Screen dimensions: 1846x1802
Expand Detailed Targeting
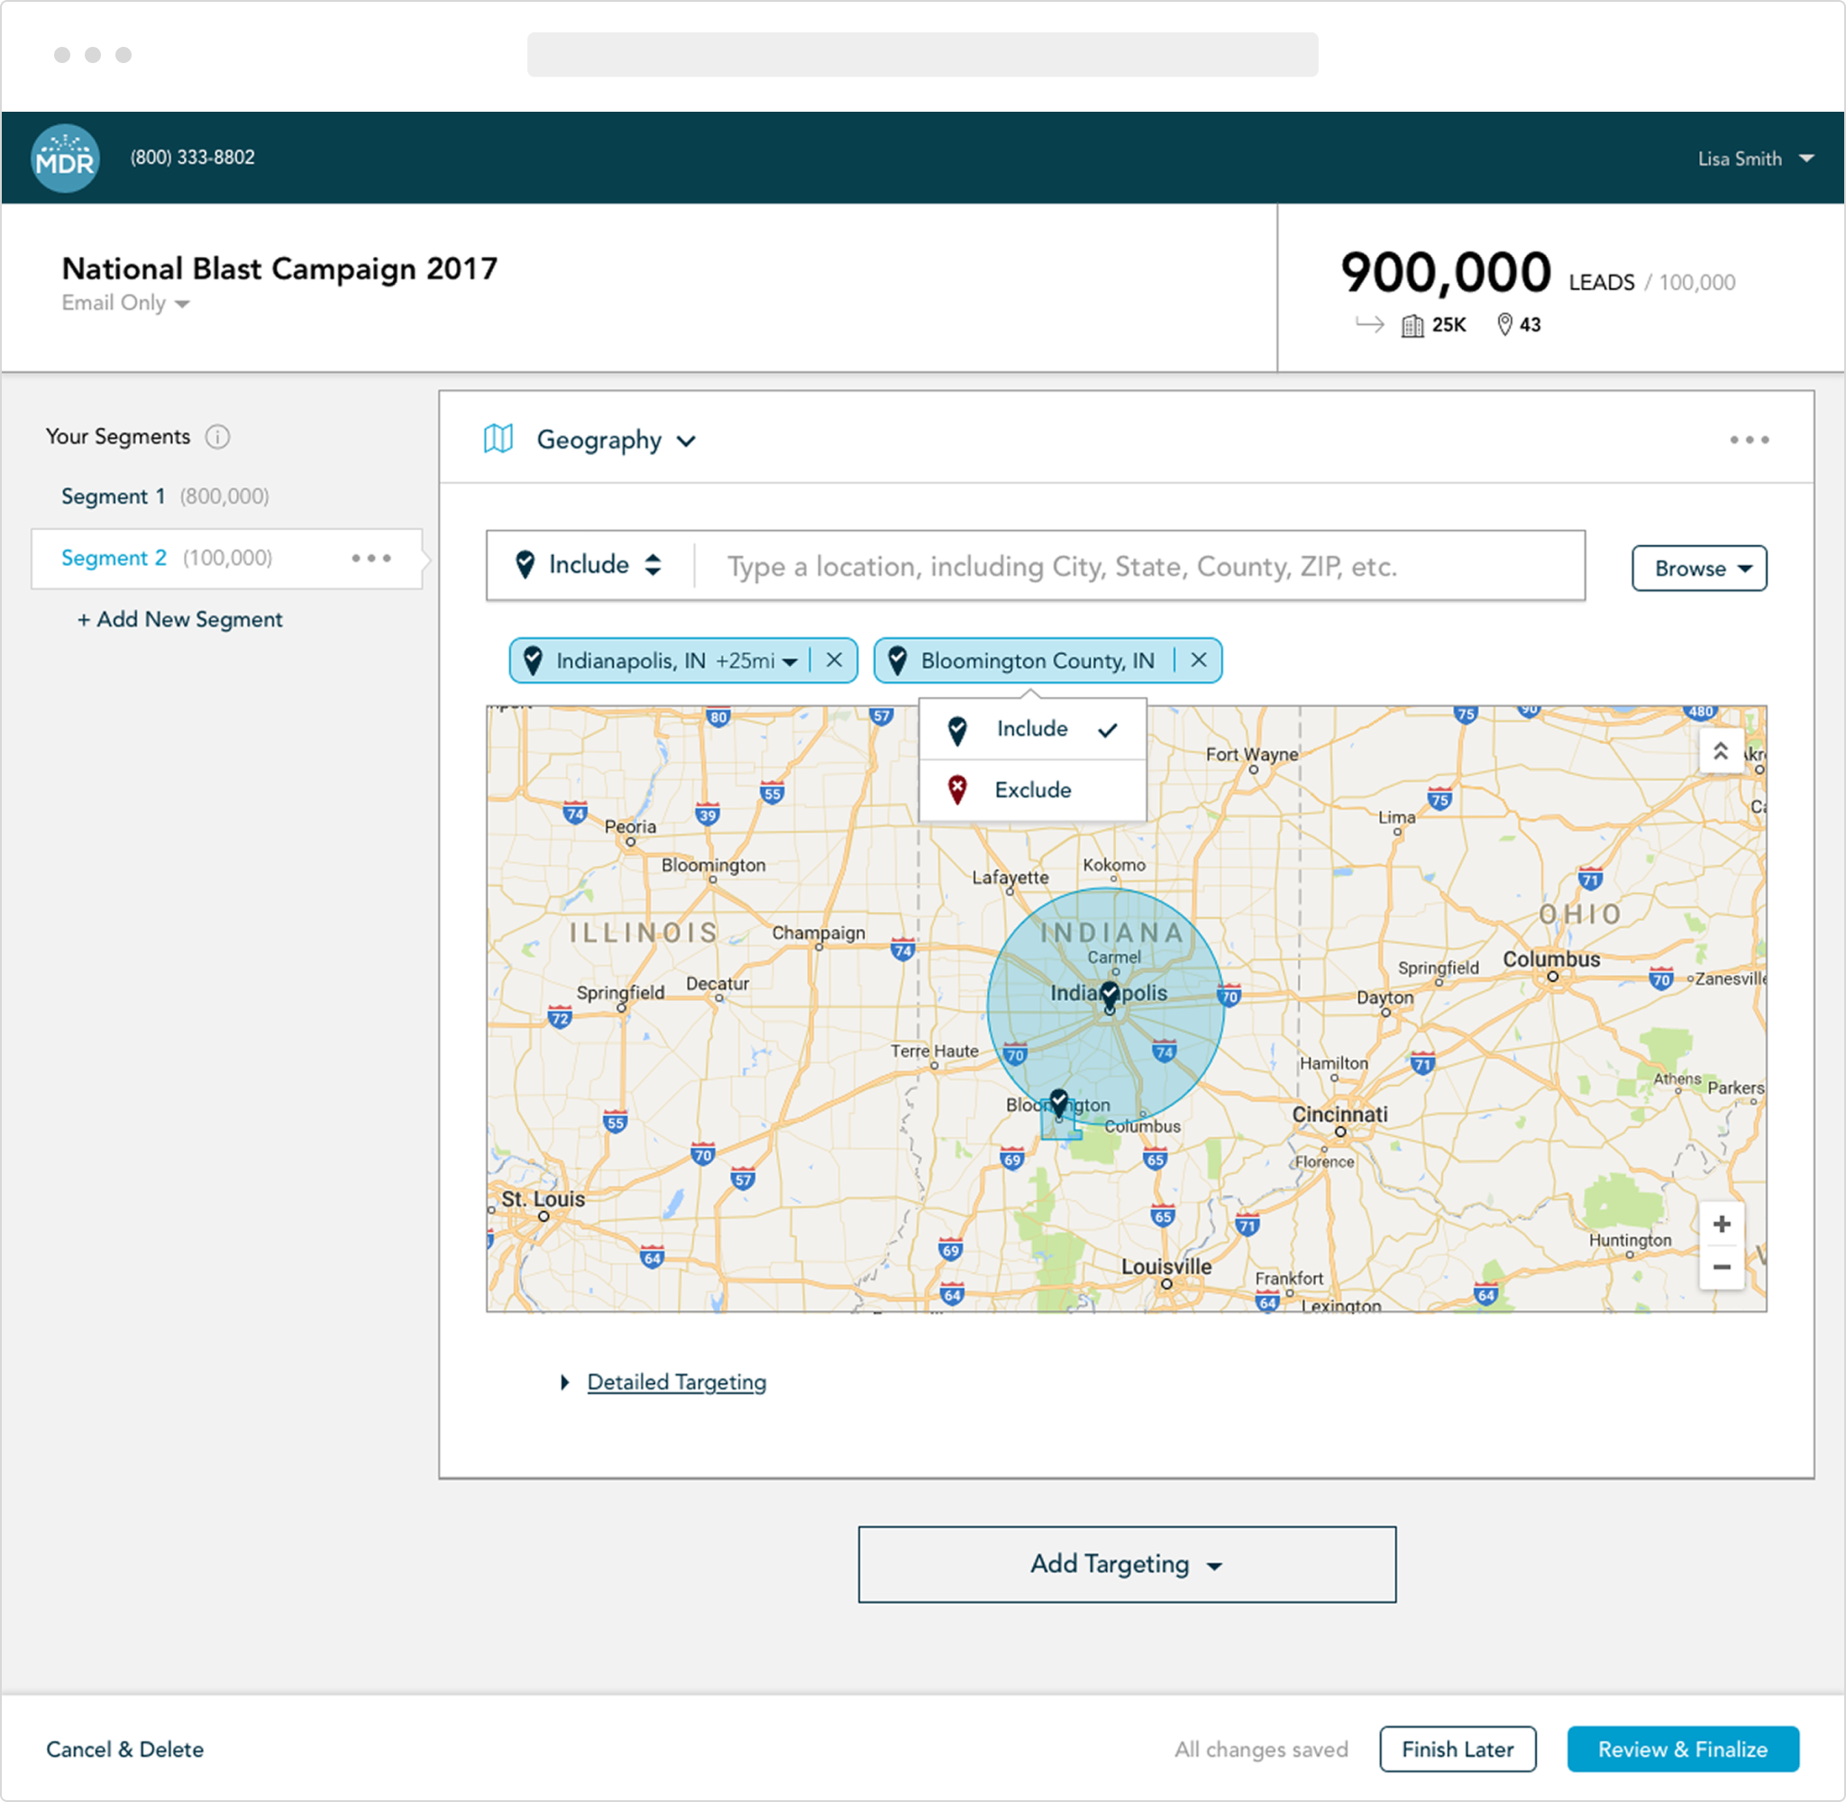pos(676,1382)
